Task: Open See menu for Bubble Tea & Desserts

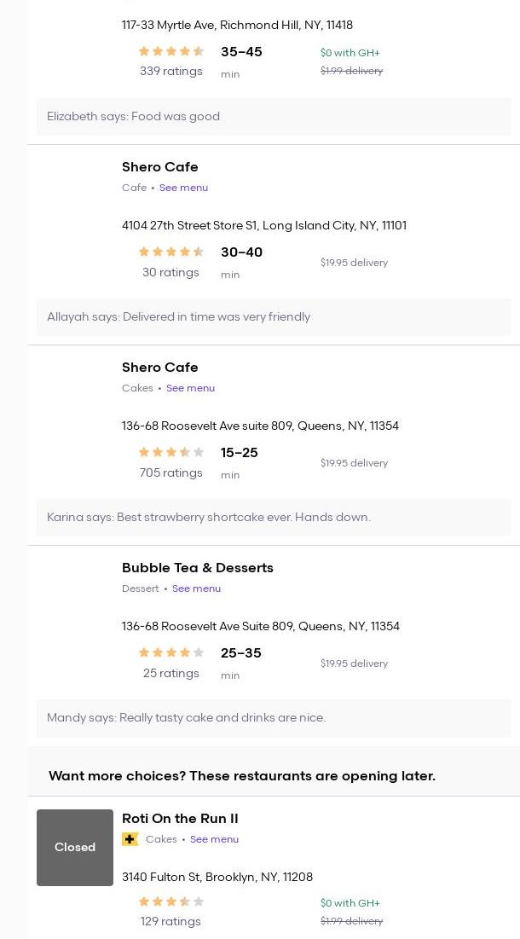Action: click(196, 588)
